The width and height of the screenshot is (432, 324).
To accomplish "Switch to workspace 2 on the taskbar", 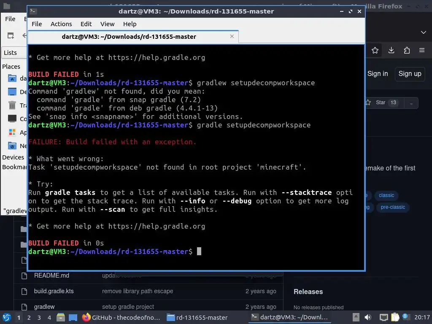I will point(29,318).
